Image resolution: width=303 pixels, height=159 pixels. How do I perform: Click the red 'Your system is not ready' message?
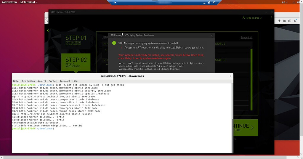click(161, 57)
